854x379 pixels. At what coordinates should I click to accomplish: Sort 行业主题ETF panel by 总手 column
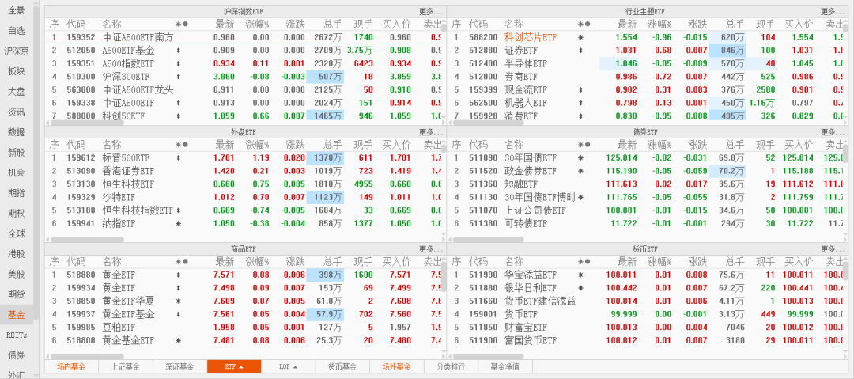tap(735, 24)
